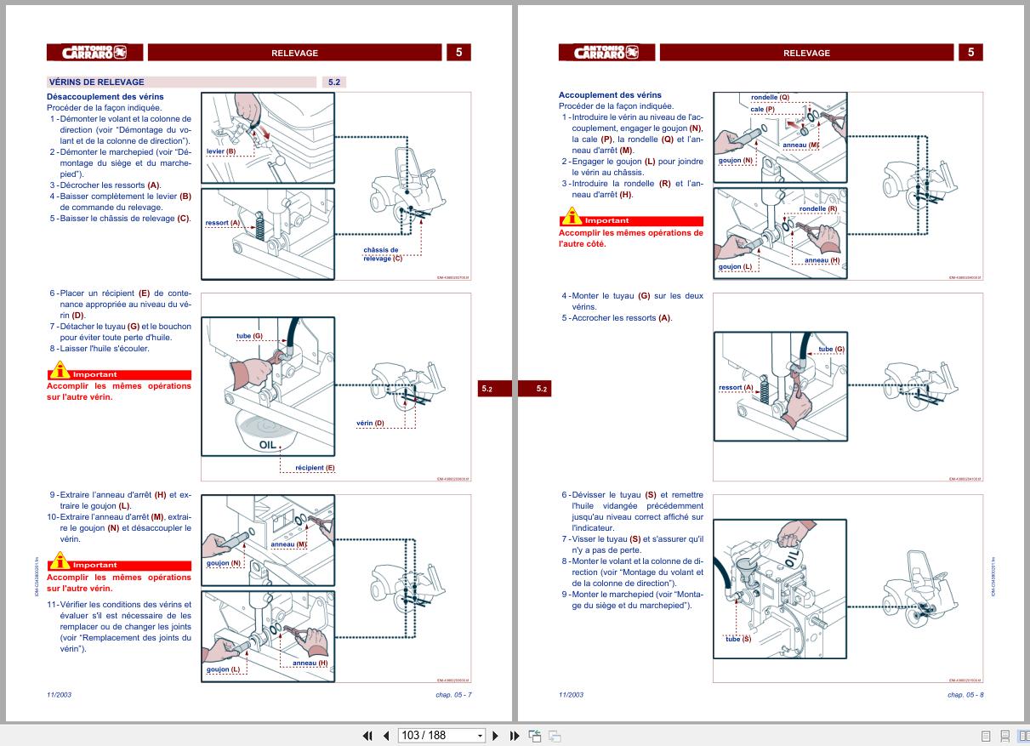This screenshot has height=746, width=1030.
Task: Click the greyed go-forward view icon
Action: point(555,736)
